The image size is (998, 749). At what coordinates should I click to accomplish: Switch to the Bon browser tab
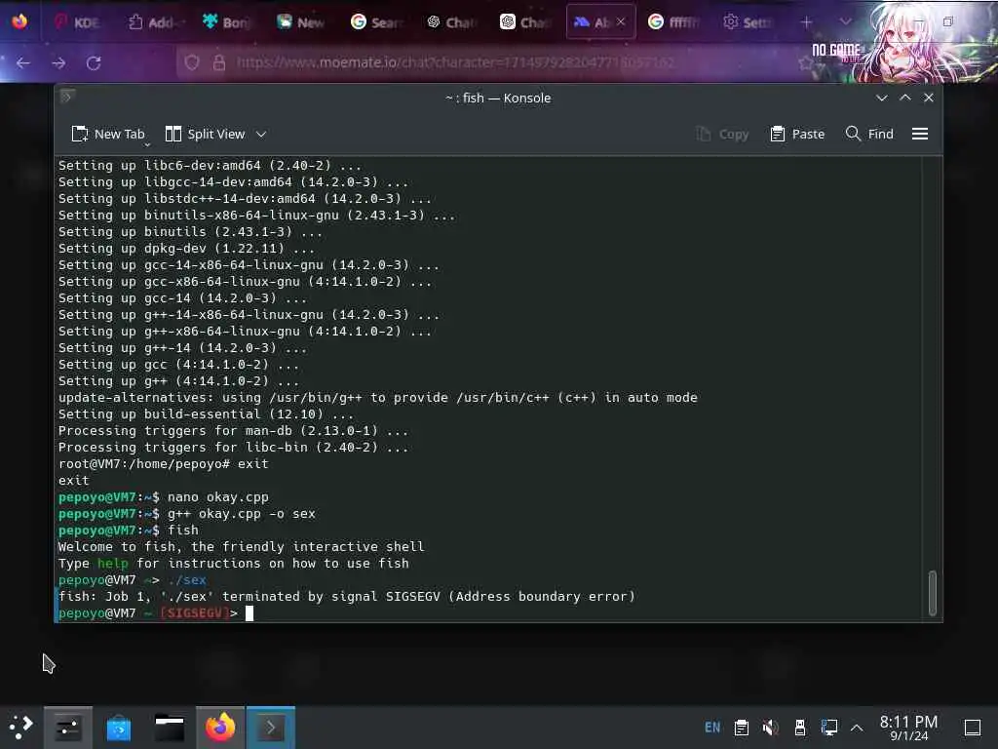tap(226, 22)
